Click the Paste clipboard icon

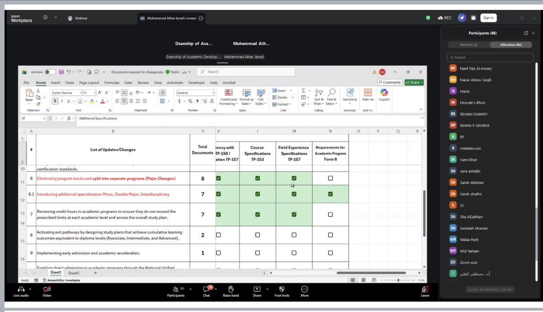[29, 94]
